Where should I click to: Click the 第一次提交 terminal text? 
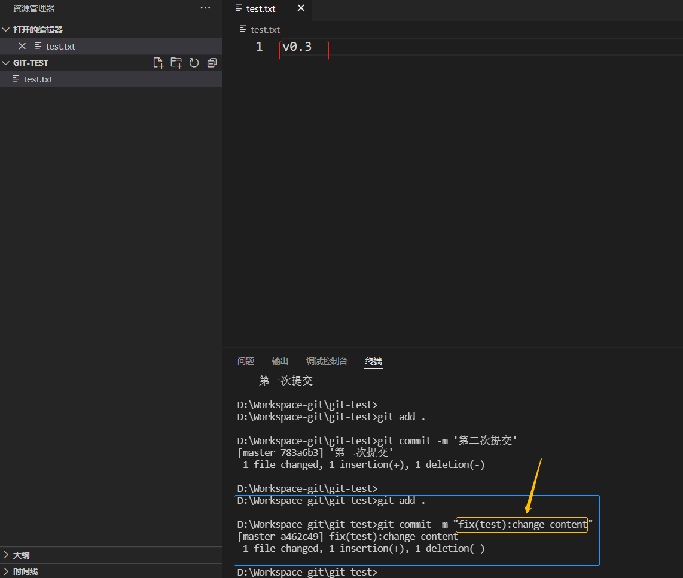tap(286, 381)
